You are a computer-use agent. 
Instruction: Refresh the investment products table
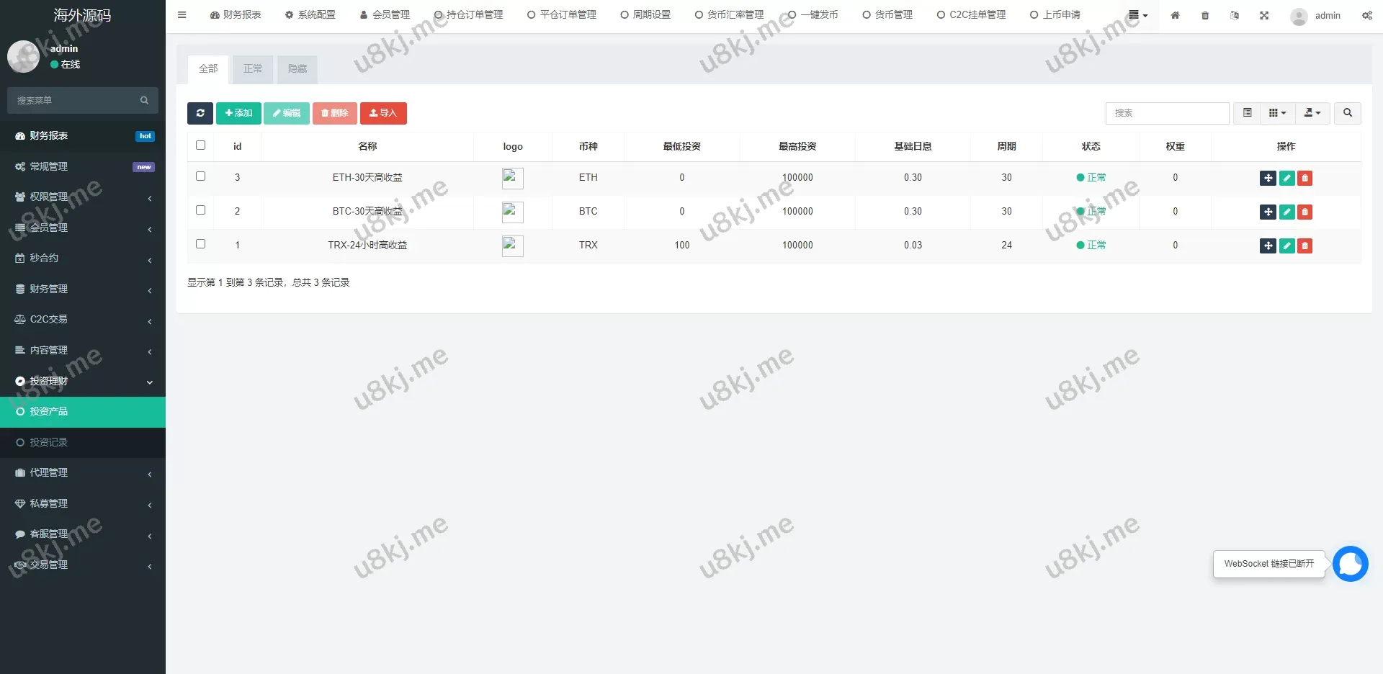(x=200, y=113)
